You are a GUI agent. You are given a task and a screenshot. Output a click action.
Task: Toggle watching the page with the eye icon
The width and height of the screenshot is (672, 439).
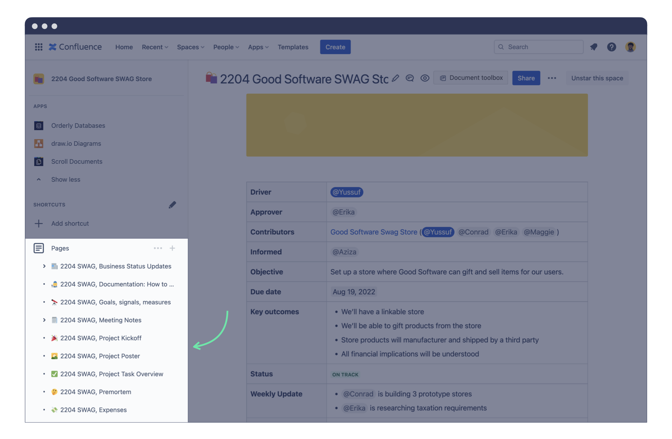(x=425, y=78)
